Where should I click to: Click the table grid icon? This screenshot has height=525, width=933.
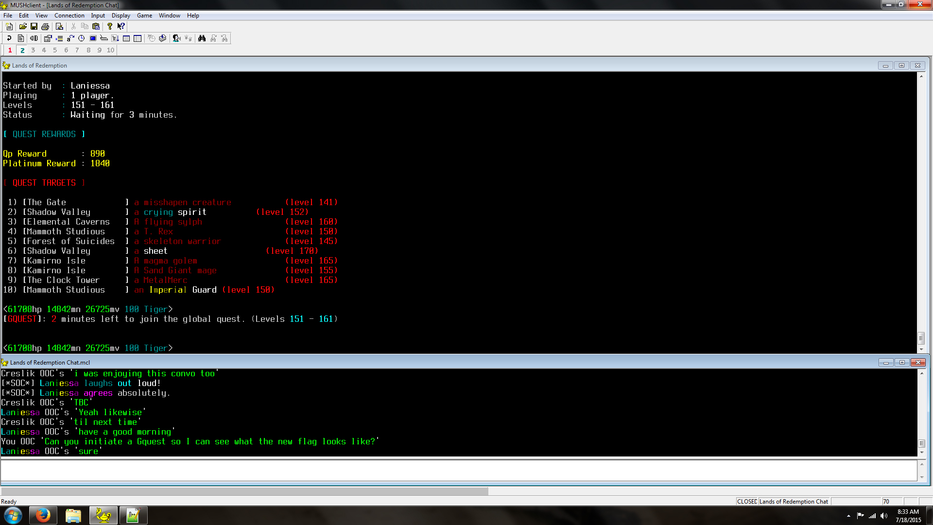point(138,38)
